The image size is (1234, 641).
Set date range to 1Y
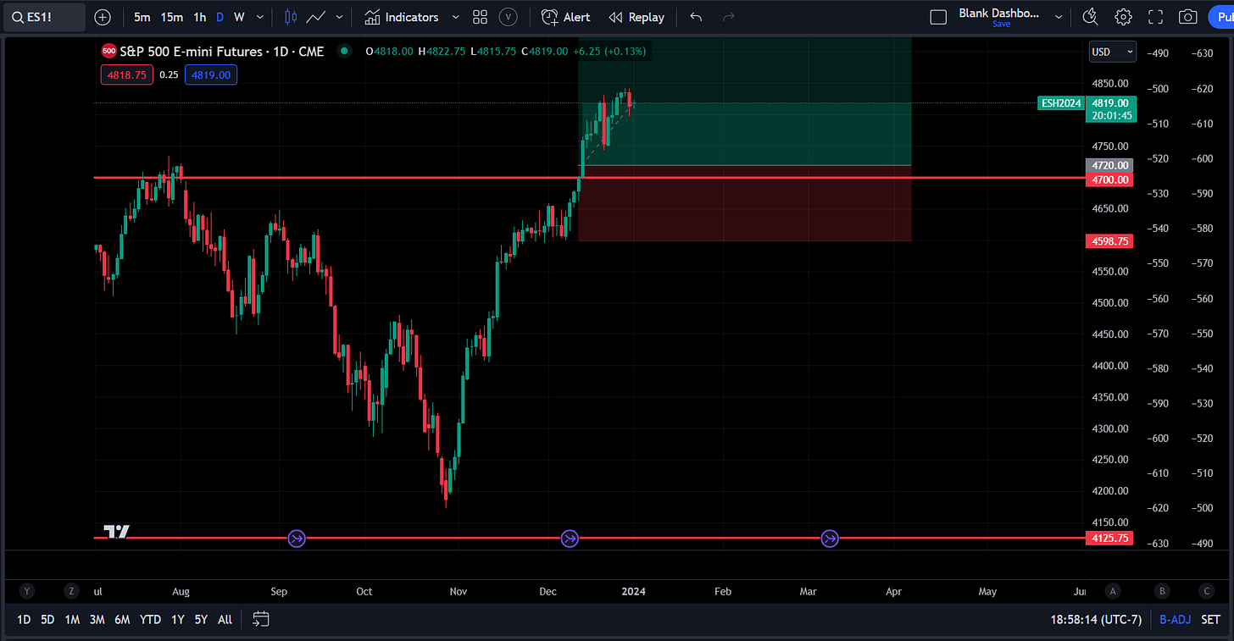[177, 620]
